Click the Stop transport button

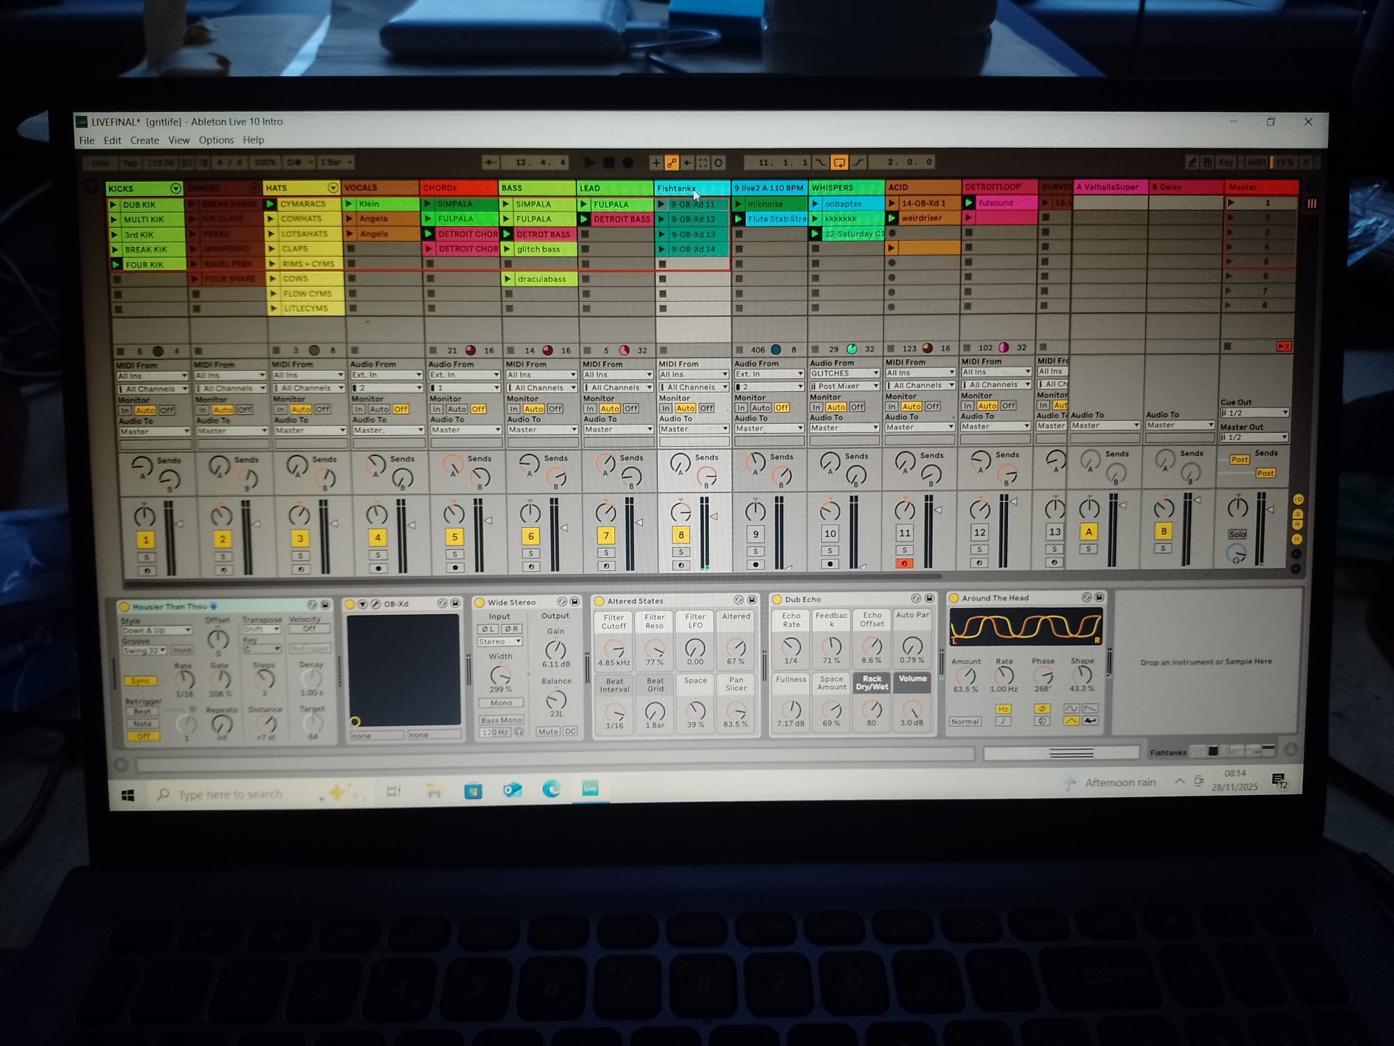[608, 162]
